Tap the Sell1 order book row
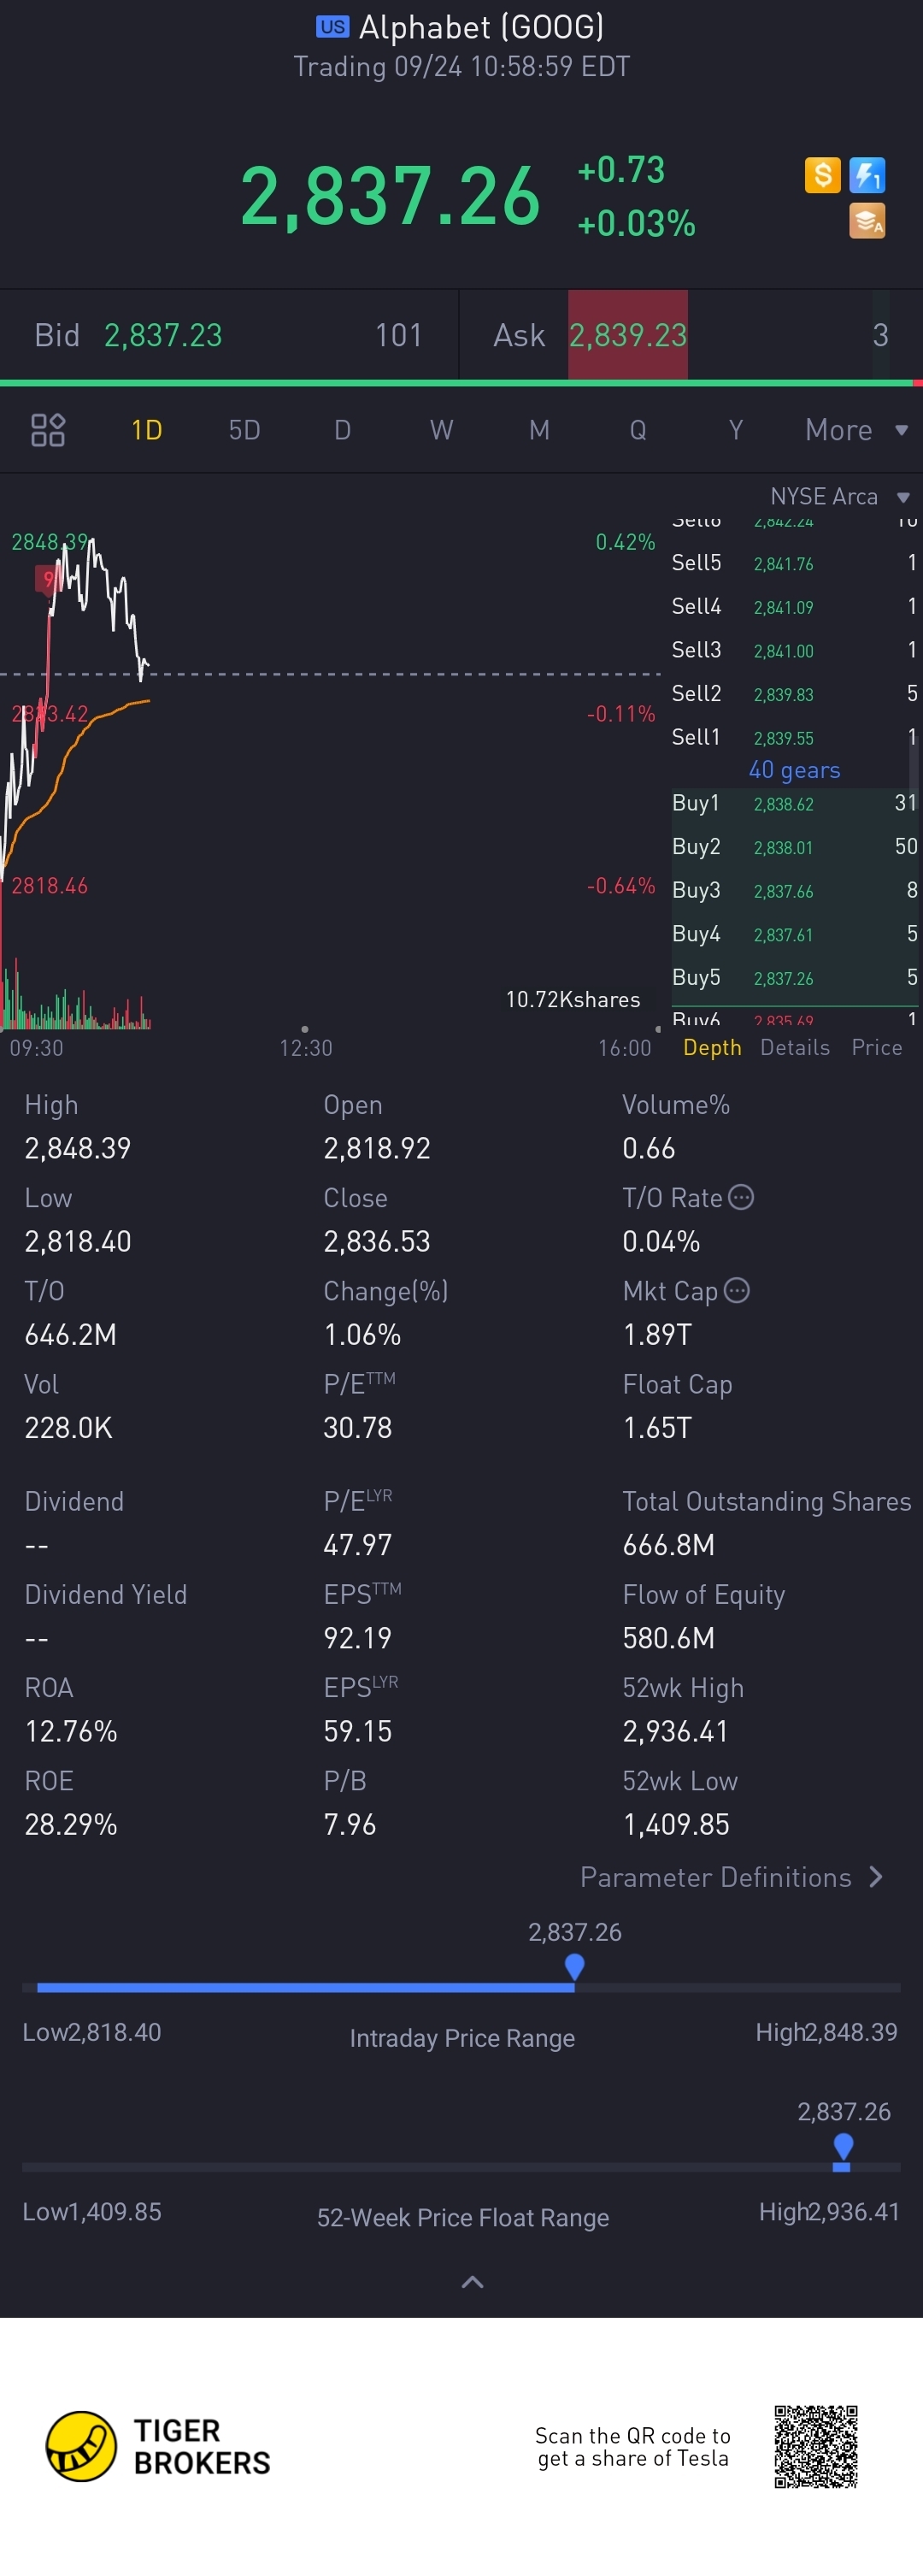Screen dimensions: 923x2576 pyautogui.click(x=795, y=737)
